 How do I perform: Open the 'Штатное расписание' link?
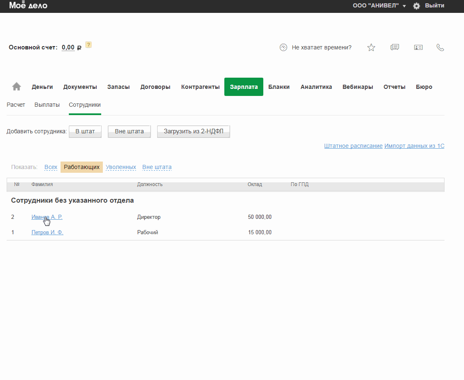(x=353, y=146)
